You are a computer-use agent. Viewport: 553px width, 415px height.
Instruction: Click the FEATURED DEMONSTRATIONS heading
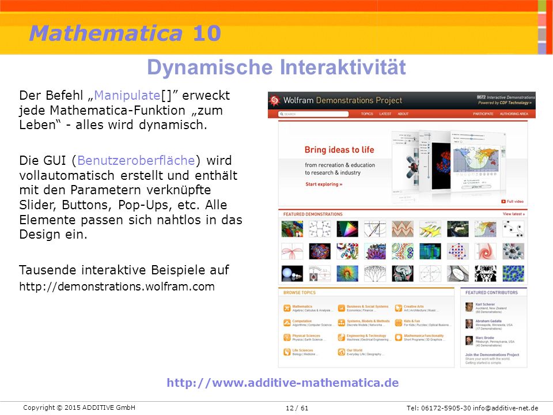coord(313,214)
